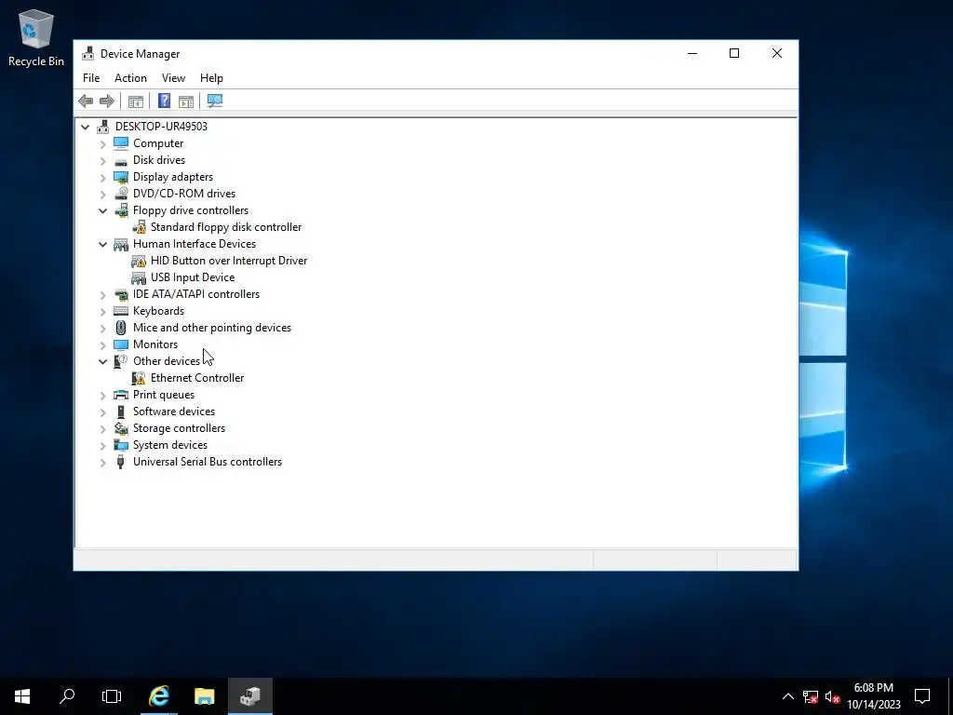Open the Recycle Bin desktop icon
The height and width of the screenshot is (715, 953).
(36, 37)
